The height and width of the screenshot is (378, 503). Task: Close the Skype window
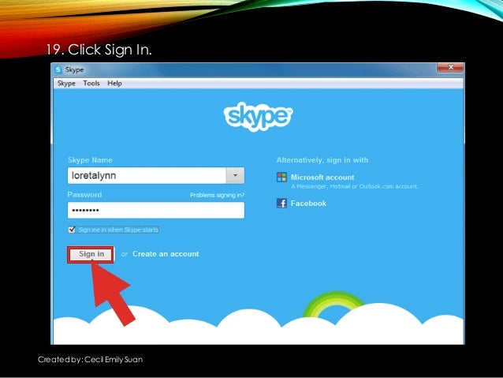450,67
